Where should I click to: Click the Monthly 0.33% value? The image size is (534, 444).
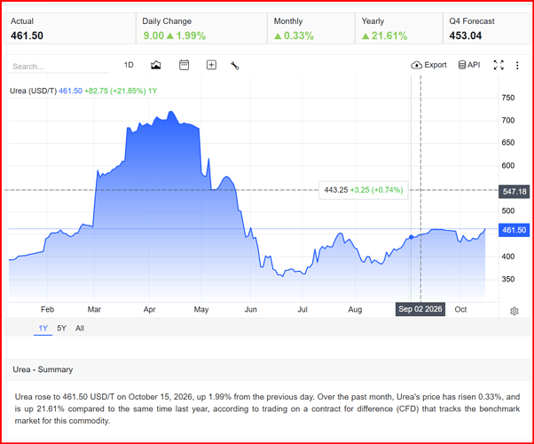point(294,36)
